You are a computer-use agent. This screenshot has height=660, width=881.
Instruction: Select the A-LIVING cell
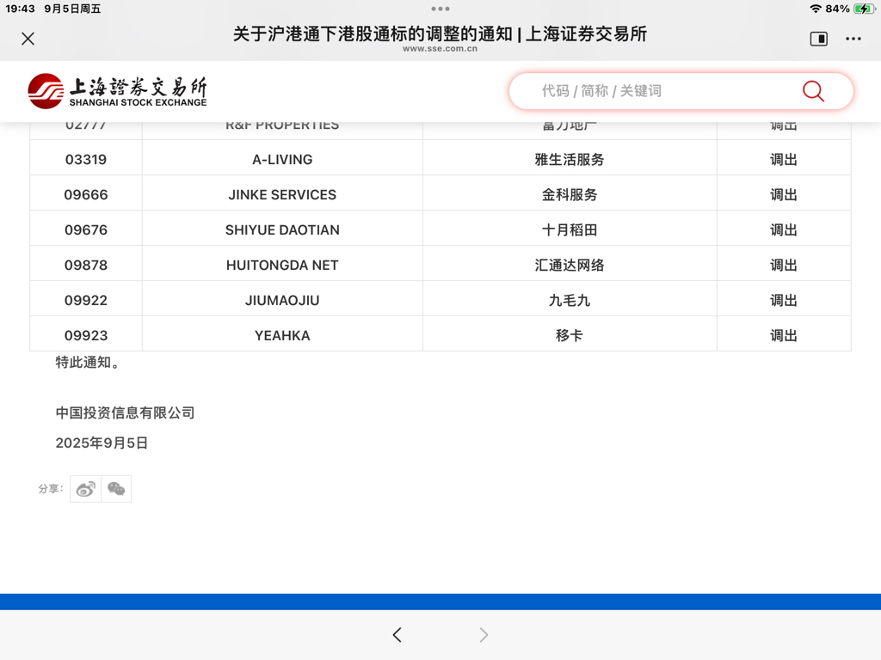[x=282, y=159]
